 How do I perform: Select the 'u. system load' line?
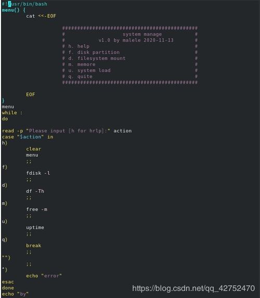(x=89, y=70)
